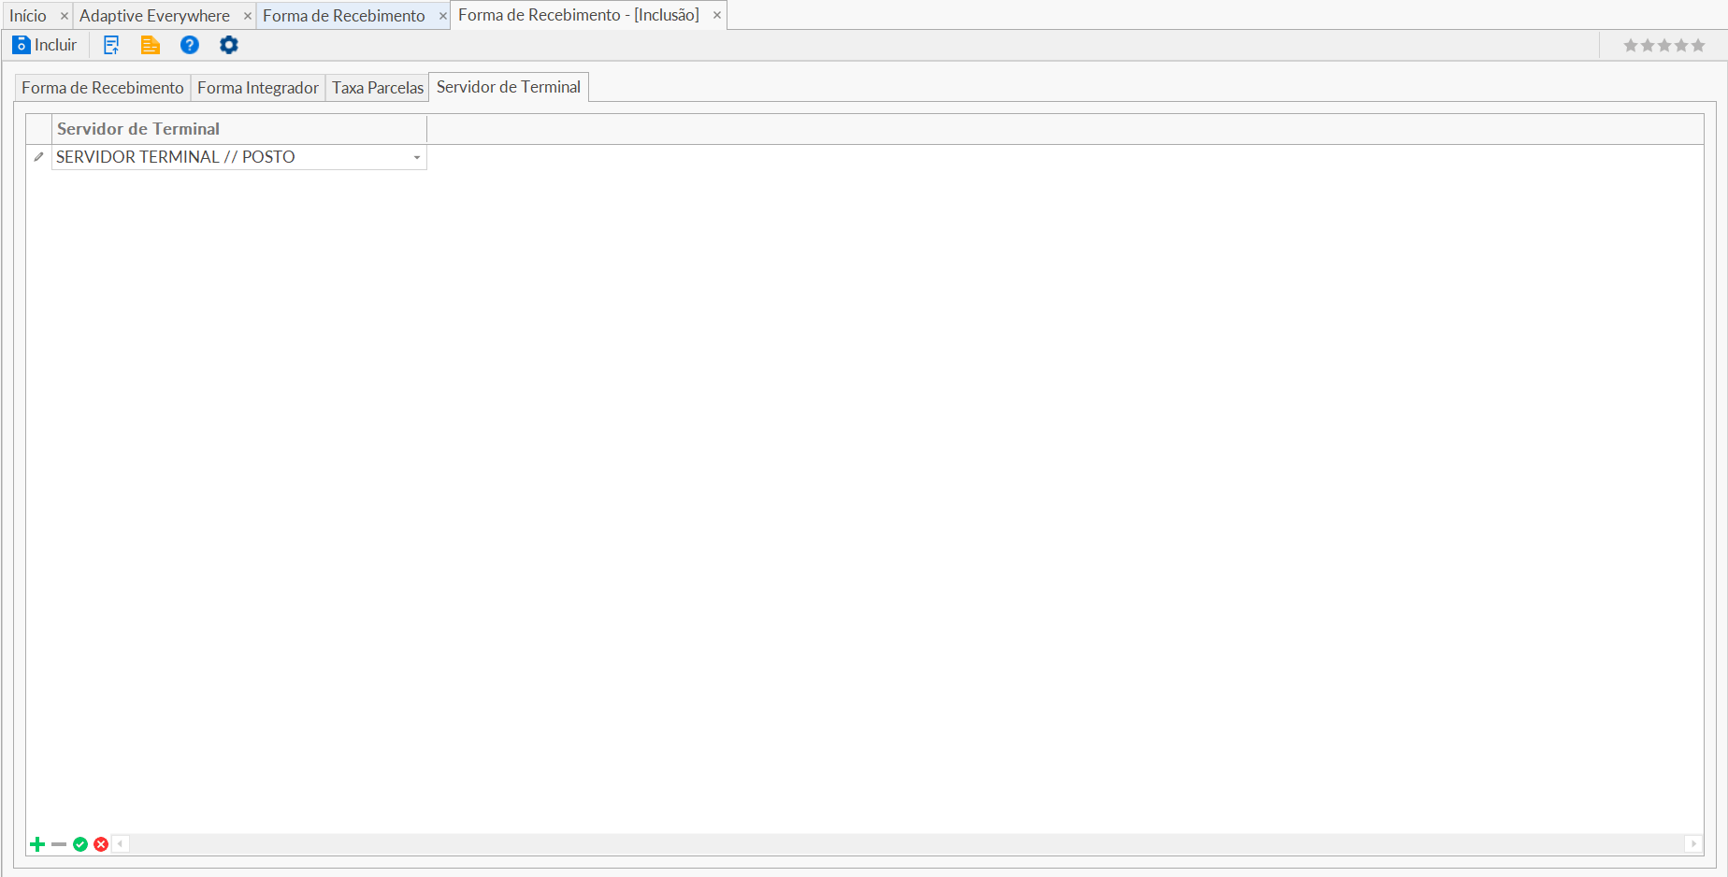Rate with the five-star rating control
Screen dimensions: 1728x877
[1664, 45]
